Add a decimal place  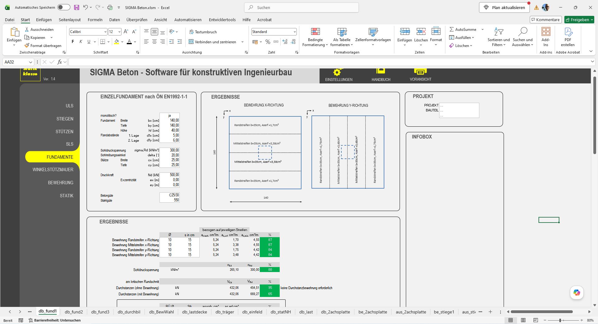click(285, 42)
